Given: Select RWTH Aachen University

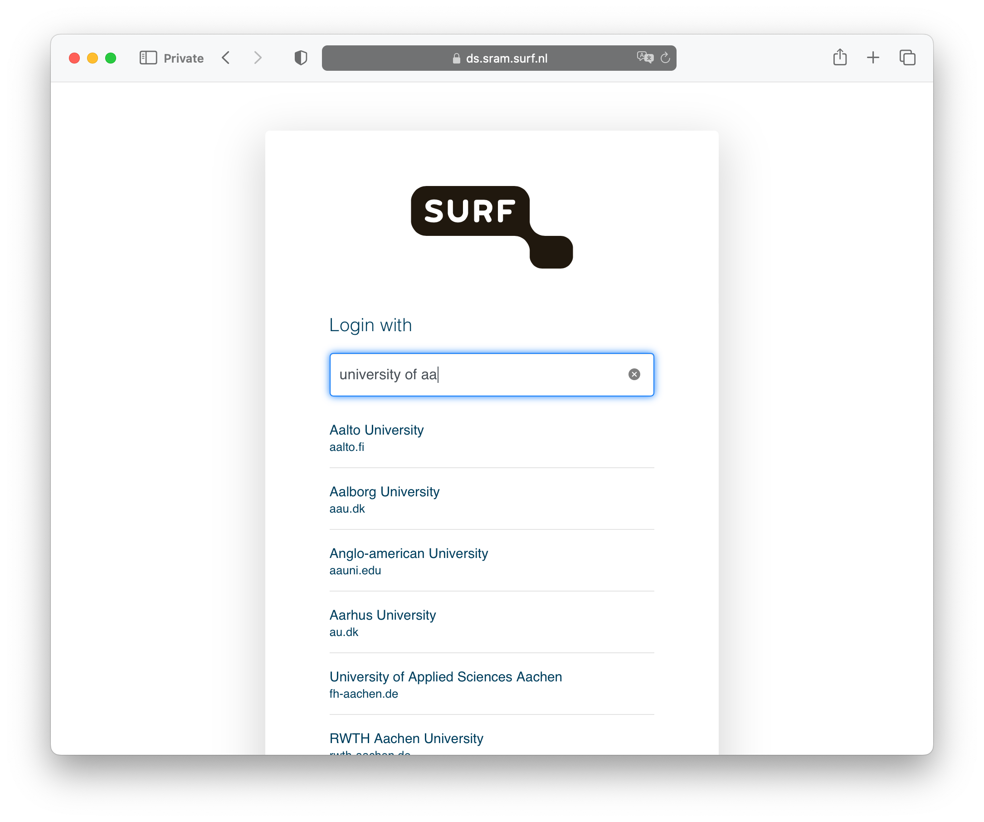Looking at the screenshot, I should [492, 743].
